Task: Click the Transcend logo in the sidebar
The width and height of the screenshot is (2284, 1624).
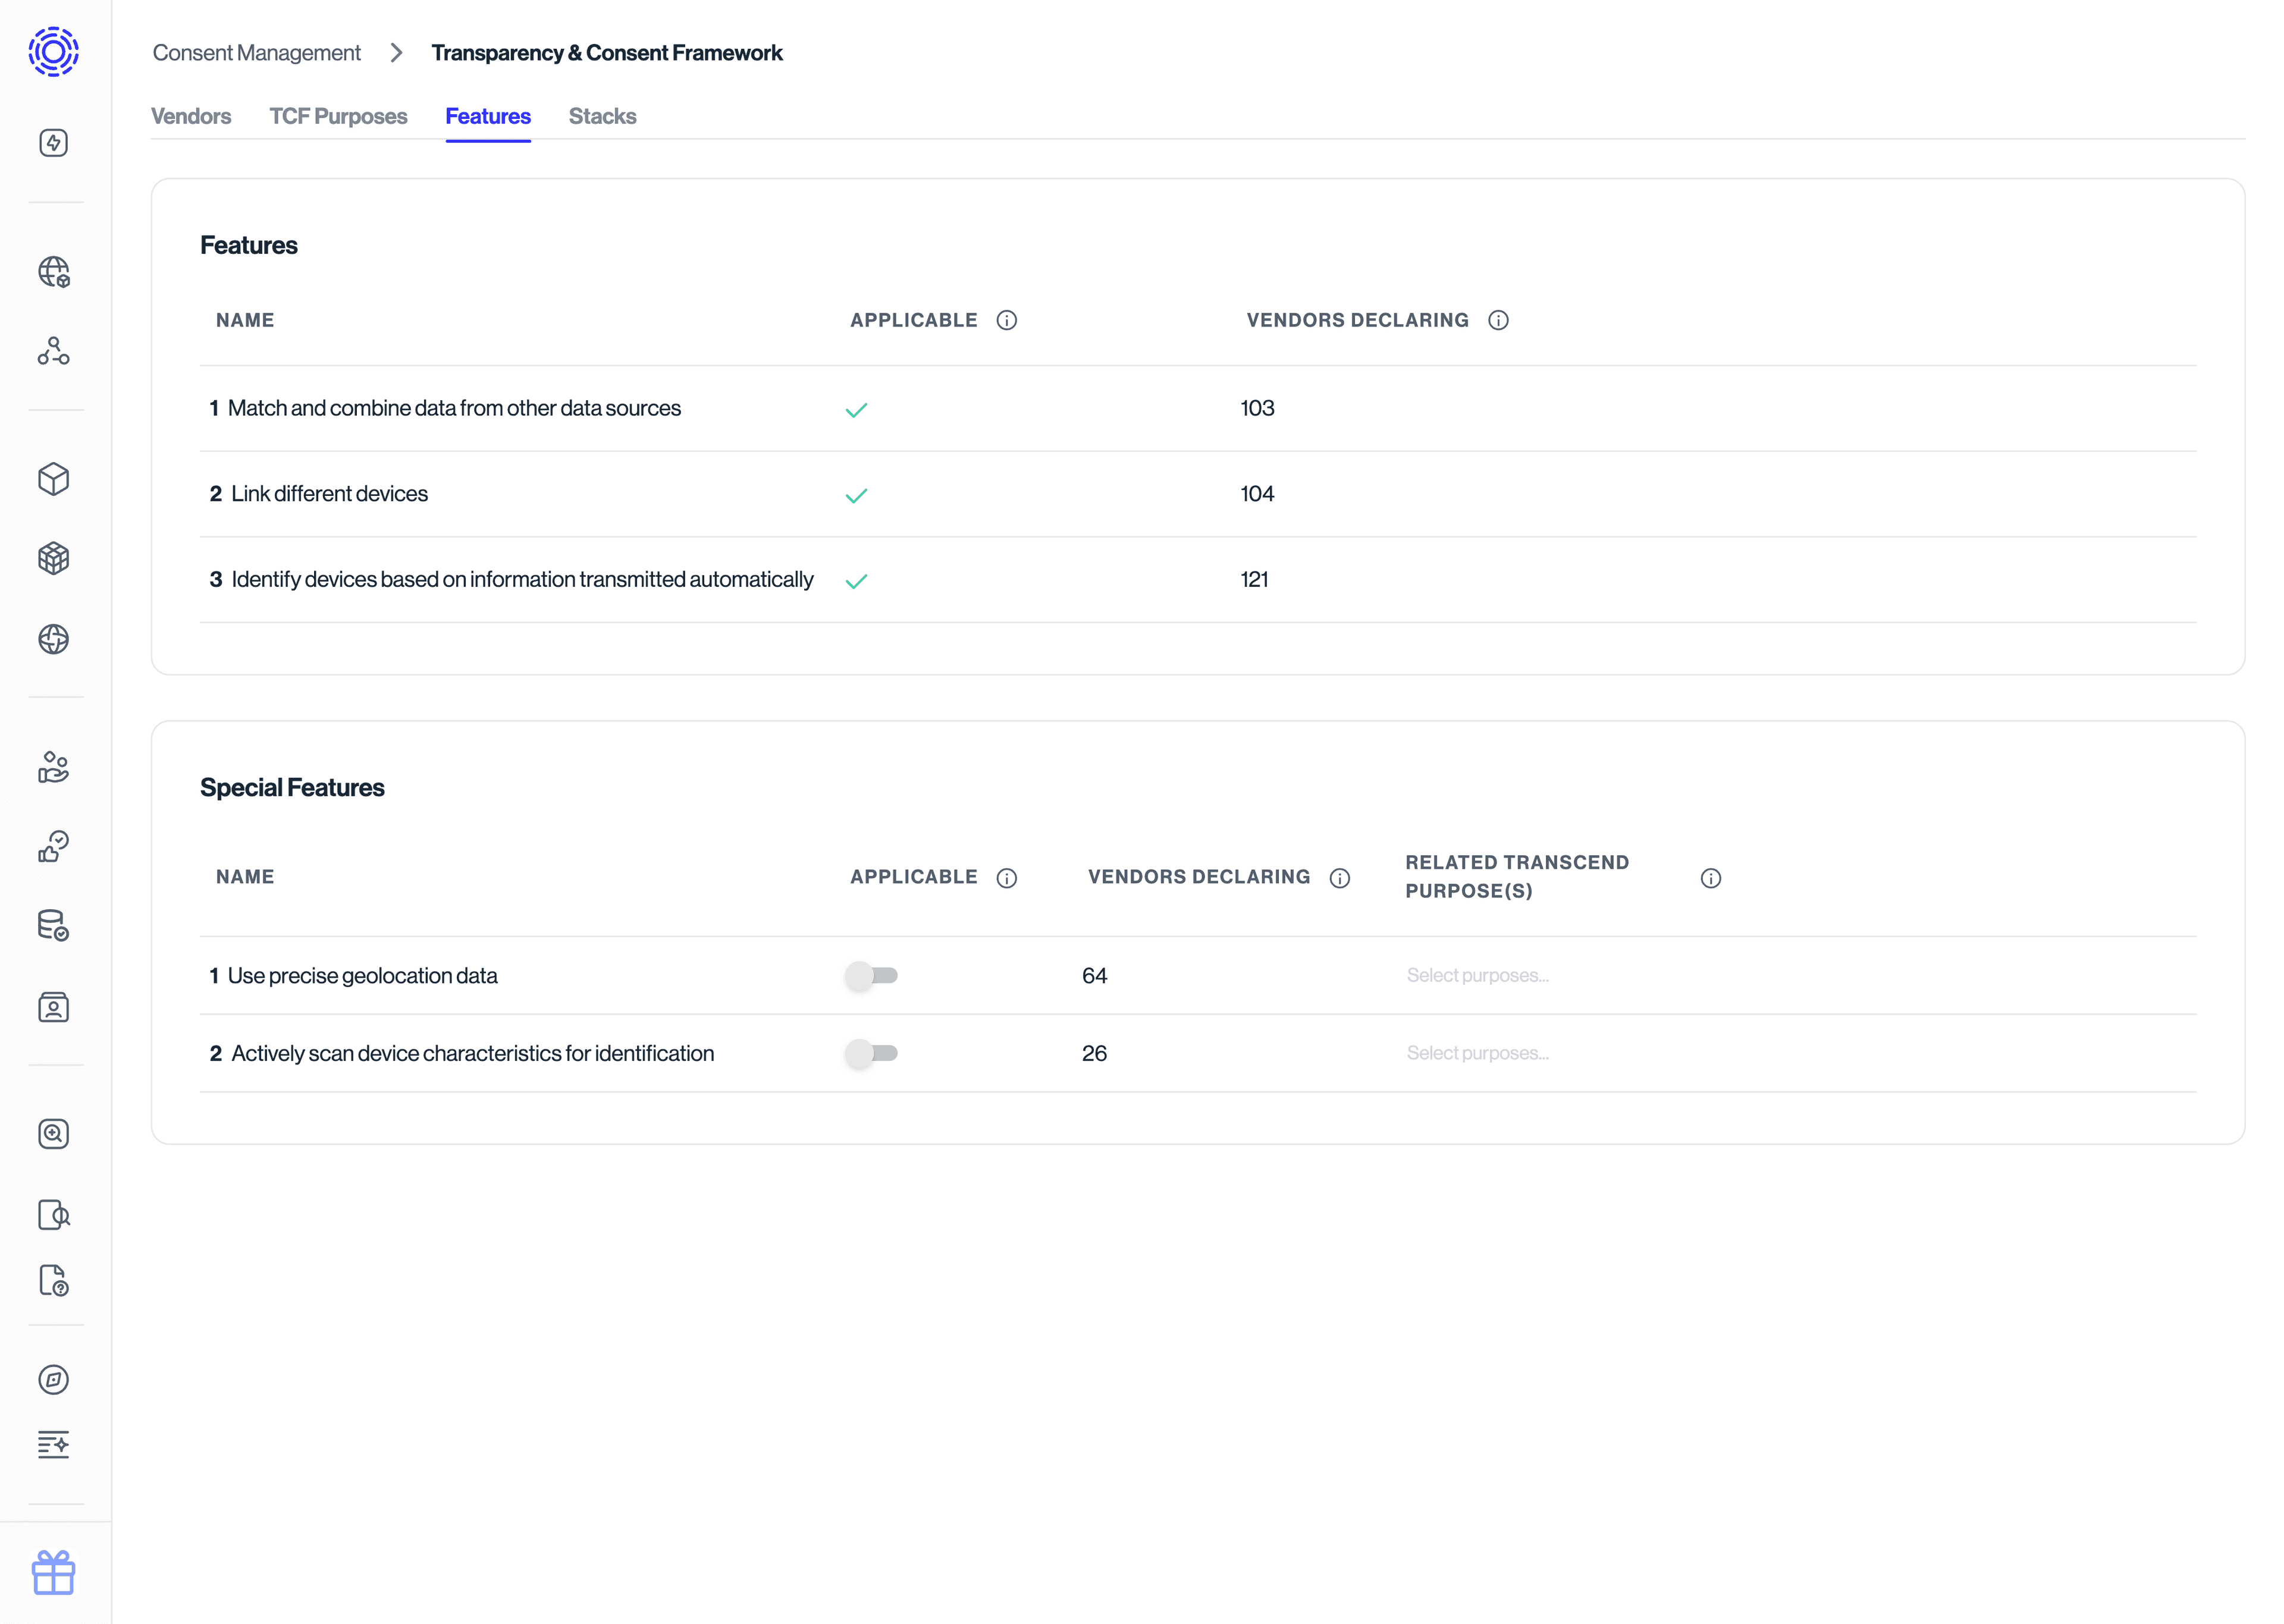Action: click(53, 51)
